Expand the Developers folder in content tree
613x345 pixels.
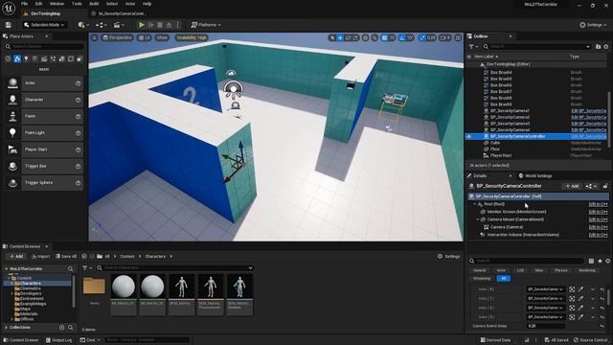(12, 293)
